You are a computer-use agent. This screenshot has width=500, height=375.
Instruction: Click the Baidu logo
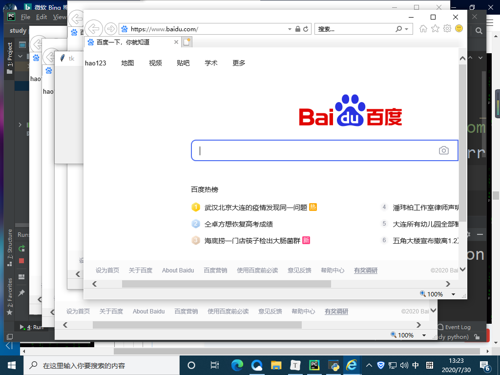(350, 110)
